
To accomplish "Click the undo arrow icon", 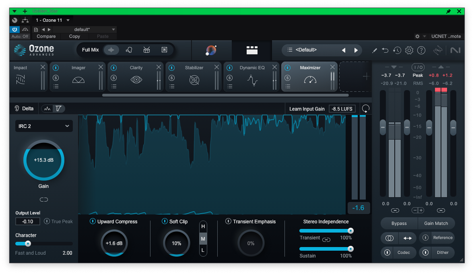I will 385,51.
